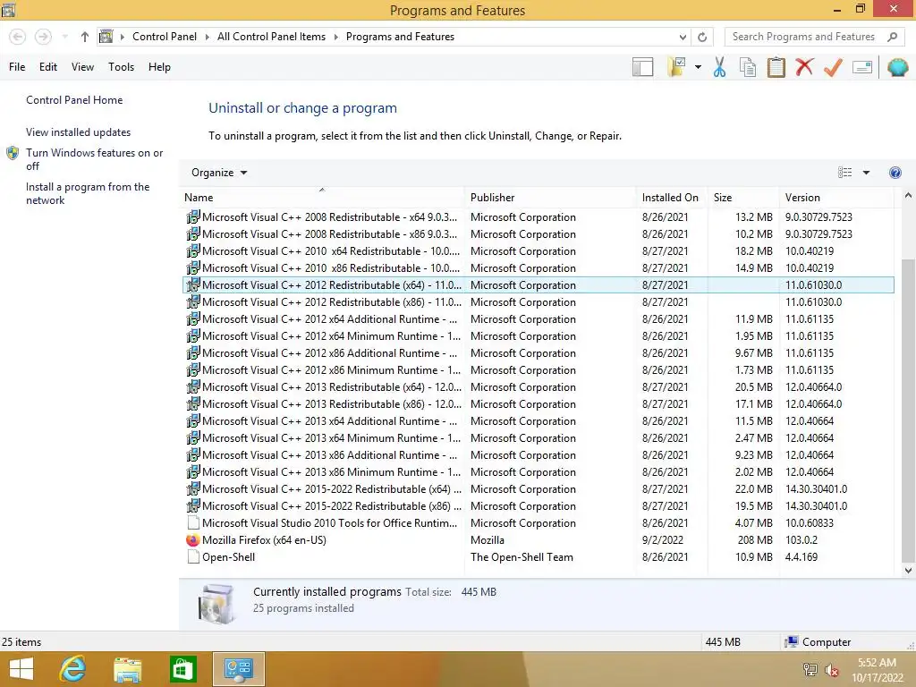Click the Paste clipboard toolbar icon
This screenshot has width=916, height=687.
776,67
